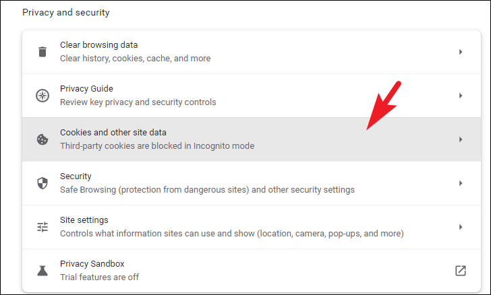Image resolution: width=491 pixels, height=295 pixels.
Task: Open the Security settings entry
Action: (252, 183)
